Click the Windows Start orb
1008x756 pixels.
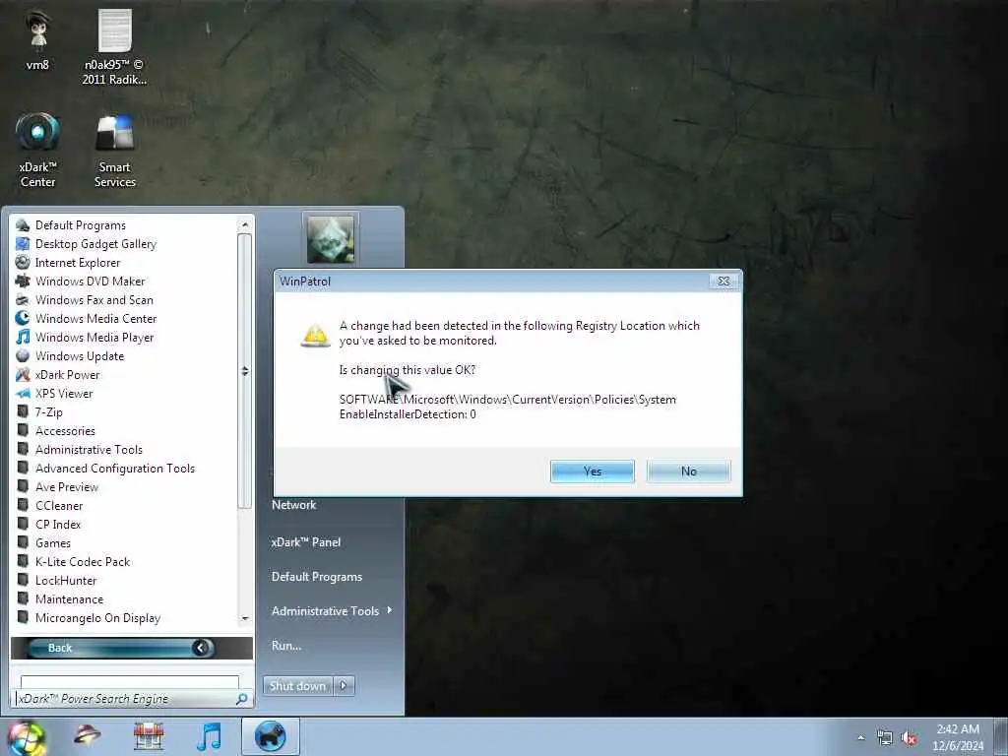pyautogui.click(x=25, y=737)
